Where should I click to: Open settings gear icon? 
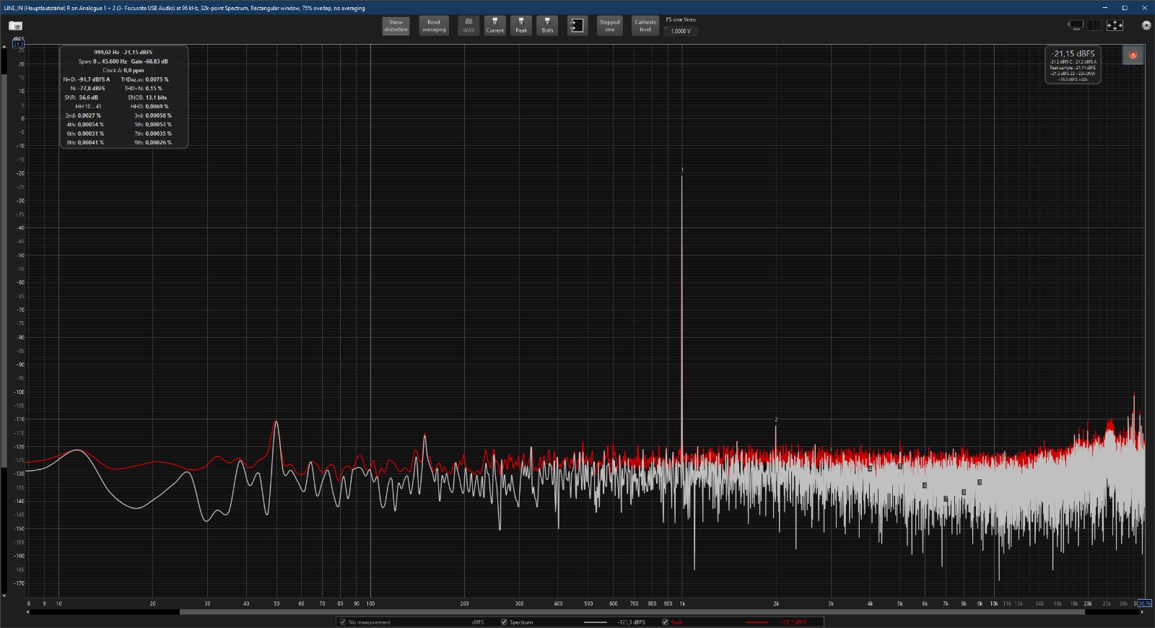(1146, 25)
